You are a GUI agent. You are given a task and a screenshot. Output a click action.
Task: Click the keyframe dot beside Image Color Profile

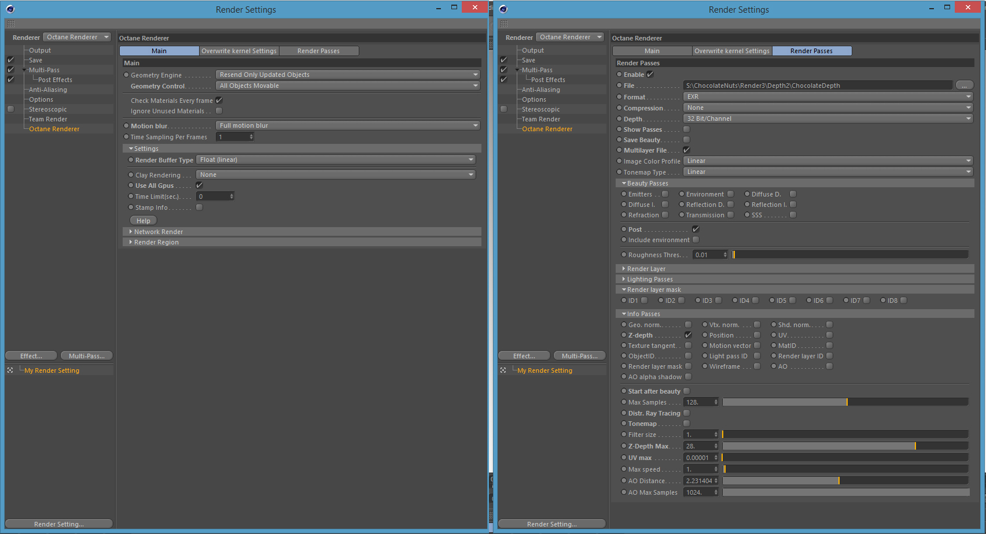619,161
